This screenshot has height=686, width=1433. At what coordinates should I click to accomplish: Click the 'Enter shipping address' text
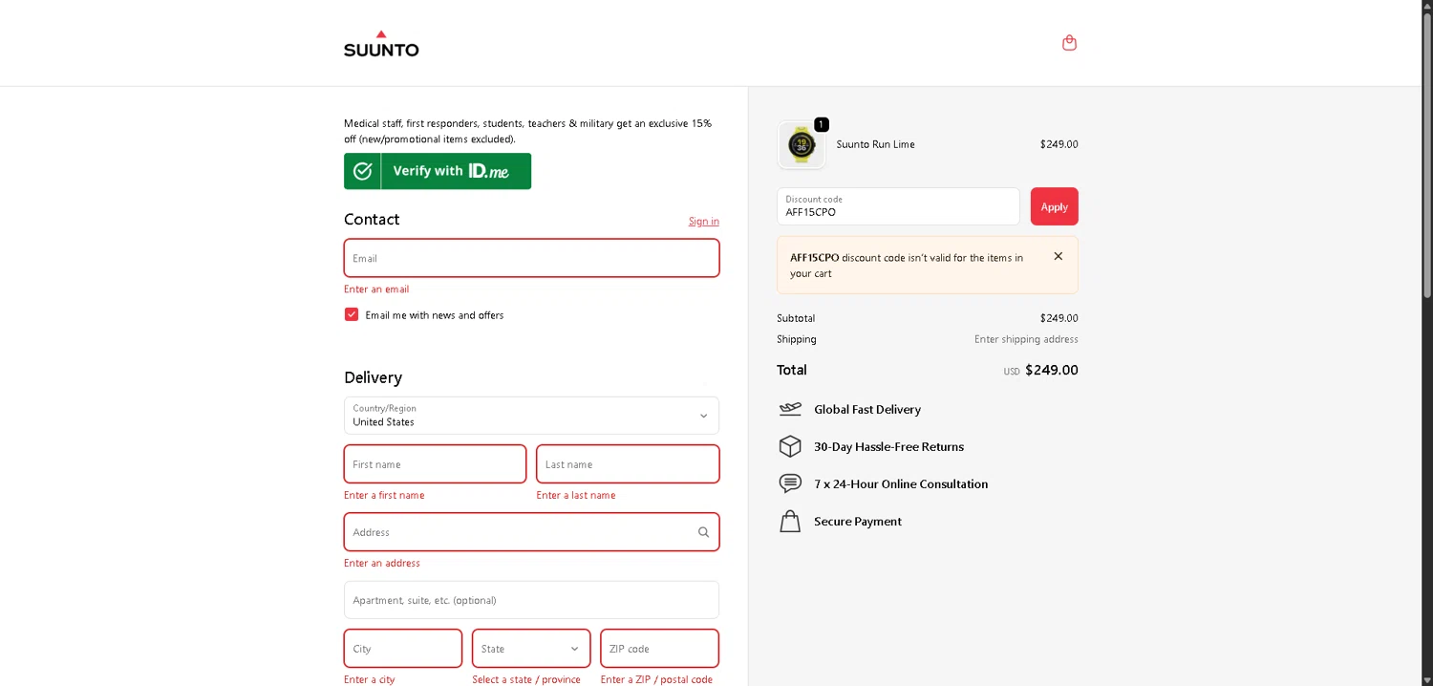tap(1026, 339)
